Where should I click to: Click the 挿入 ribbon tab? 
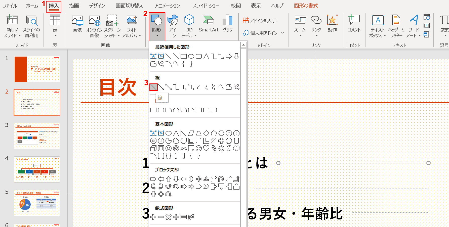[54, 6]
